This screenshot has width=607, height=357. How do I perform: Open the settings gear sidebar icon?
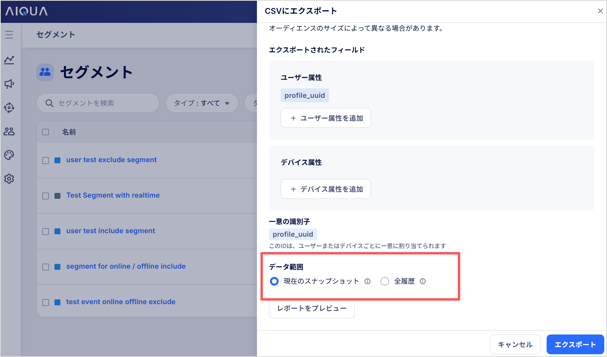[x=9, y=179]
